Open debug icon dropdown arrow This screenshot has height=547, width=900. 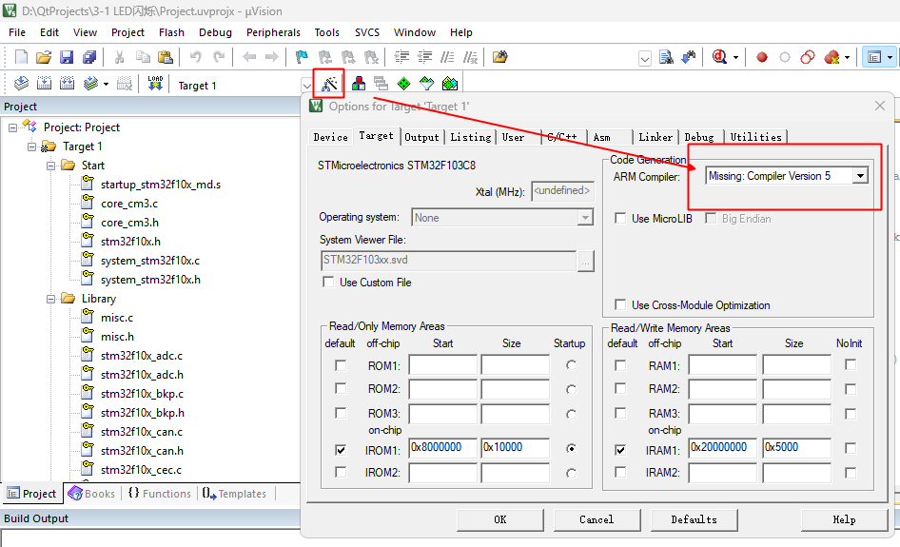[735, 57]
